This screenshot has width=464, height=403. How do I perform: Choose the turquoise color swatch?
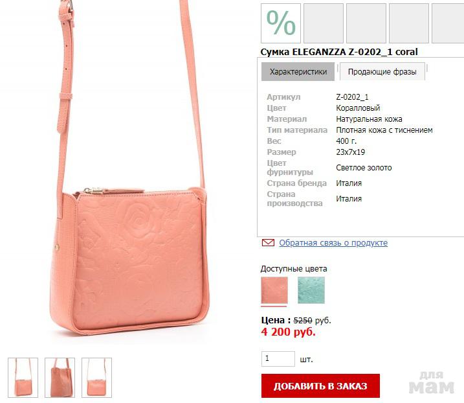click(311, 290)
